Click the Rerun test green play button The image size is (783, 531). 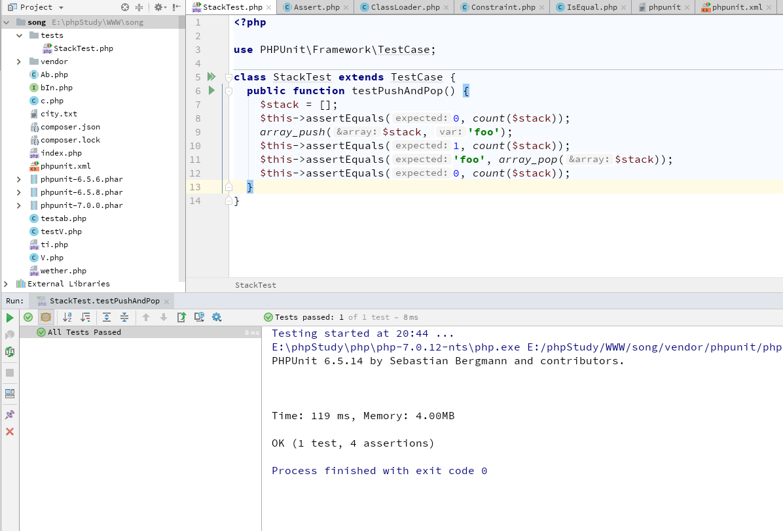[x=10, y=318]
